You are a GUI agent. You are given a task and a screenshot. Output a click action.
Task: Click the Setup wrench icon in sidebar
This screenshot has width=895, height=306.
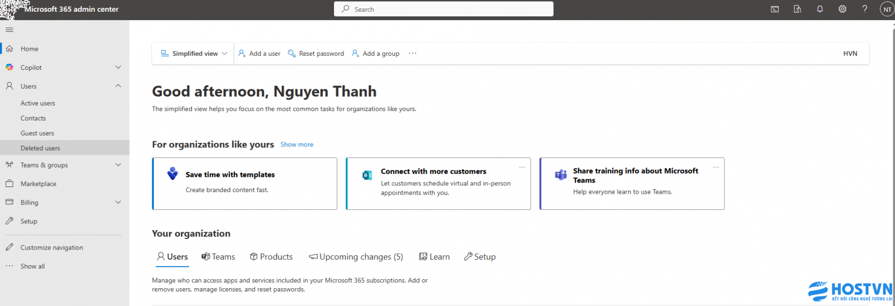click(x=10, y=221)
